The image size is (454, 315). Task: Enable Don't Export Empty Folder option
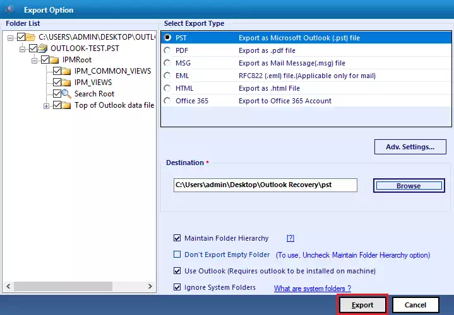pyautogui.click(x=177, y=255)
